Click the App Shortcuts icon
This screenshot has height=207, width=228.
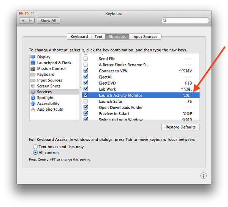pos(33,109)
